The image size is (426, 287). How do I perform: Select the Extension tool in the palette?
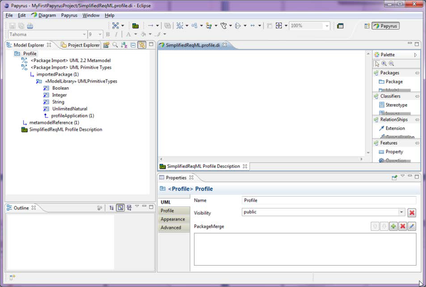[392, 128]
